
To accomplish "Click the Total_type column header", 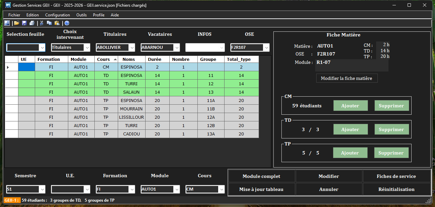I will pyautogui.click(x=242, y=59).
